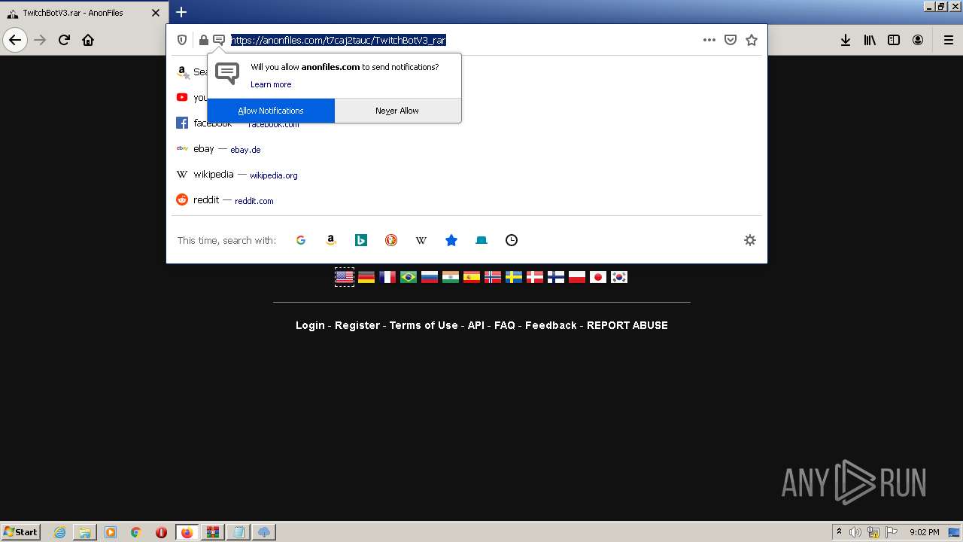Select the Russian flag language
963x542 pixels.
[430, 277]
